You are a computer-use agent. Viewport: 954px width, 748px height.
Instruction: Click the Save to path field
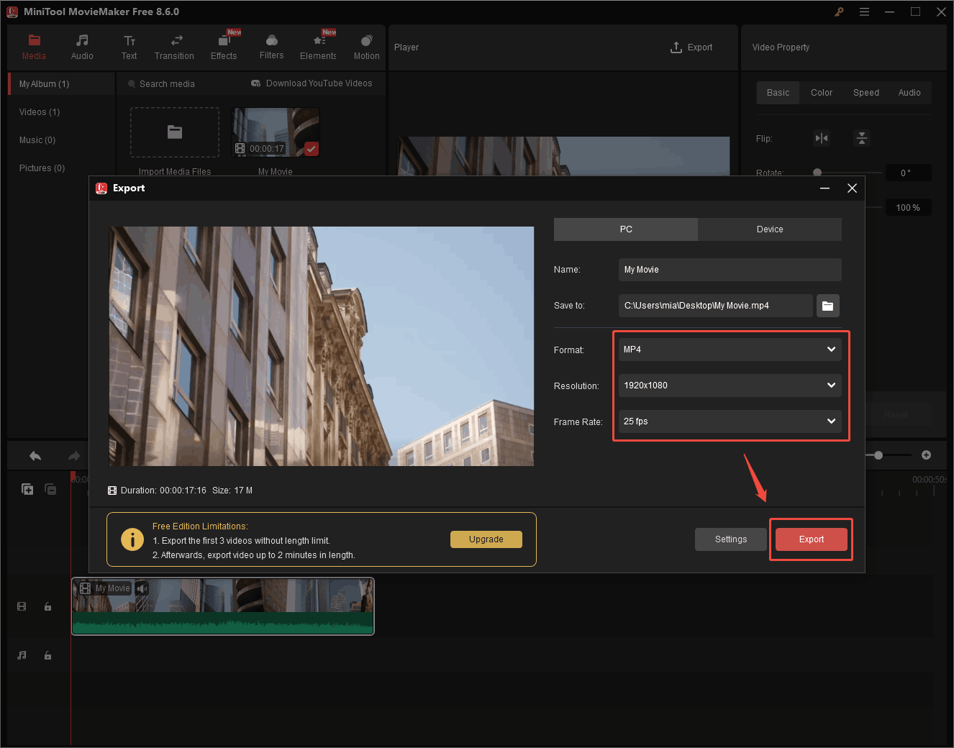click(716, 306)
